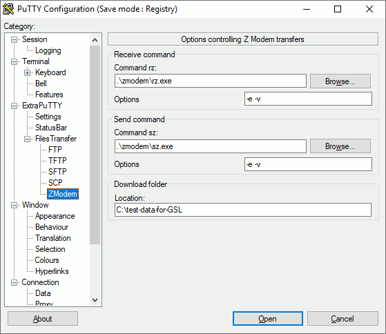The image size is (386, 334).
Task: Click the Download folder Location field
Action: 243,210
